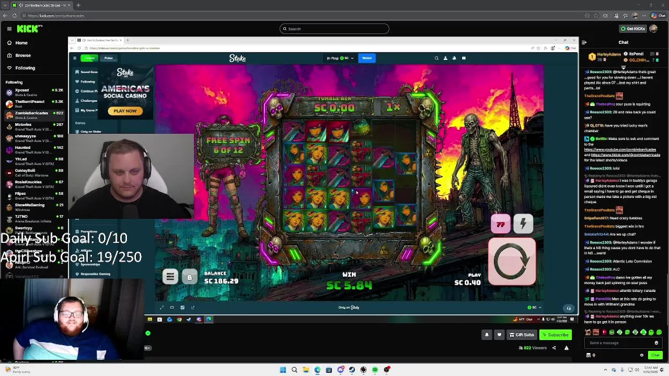Open OakleyBoiii channel in sidebar

pyautogui.click(x=34, y=173)
